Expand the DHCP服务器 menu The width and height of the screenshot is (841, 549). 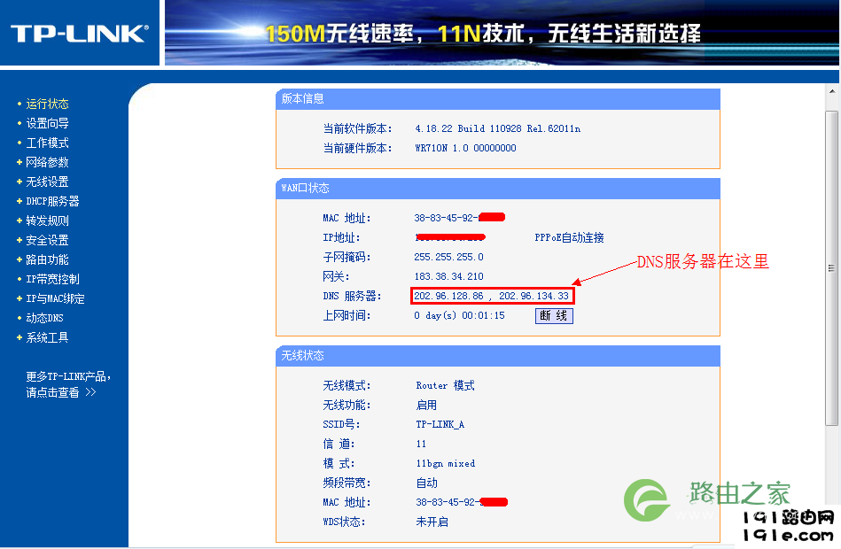52,201
